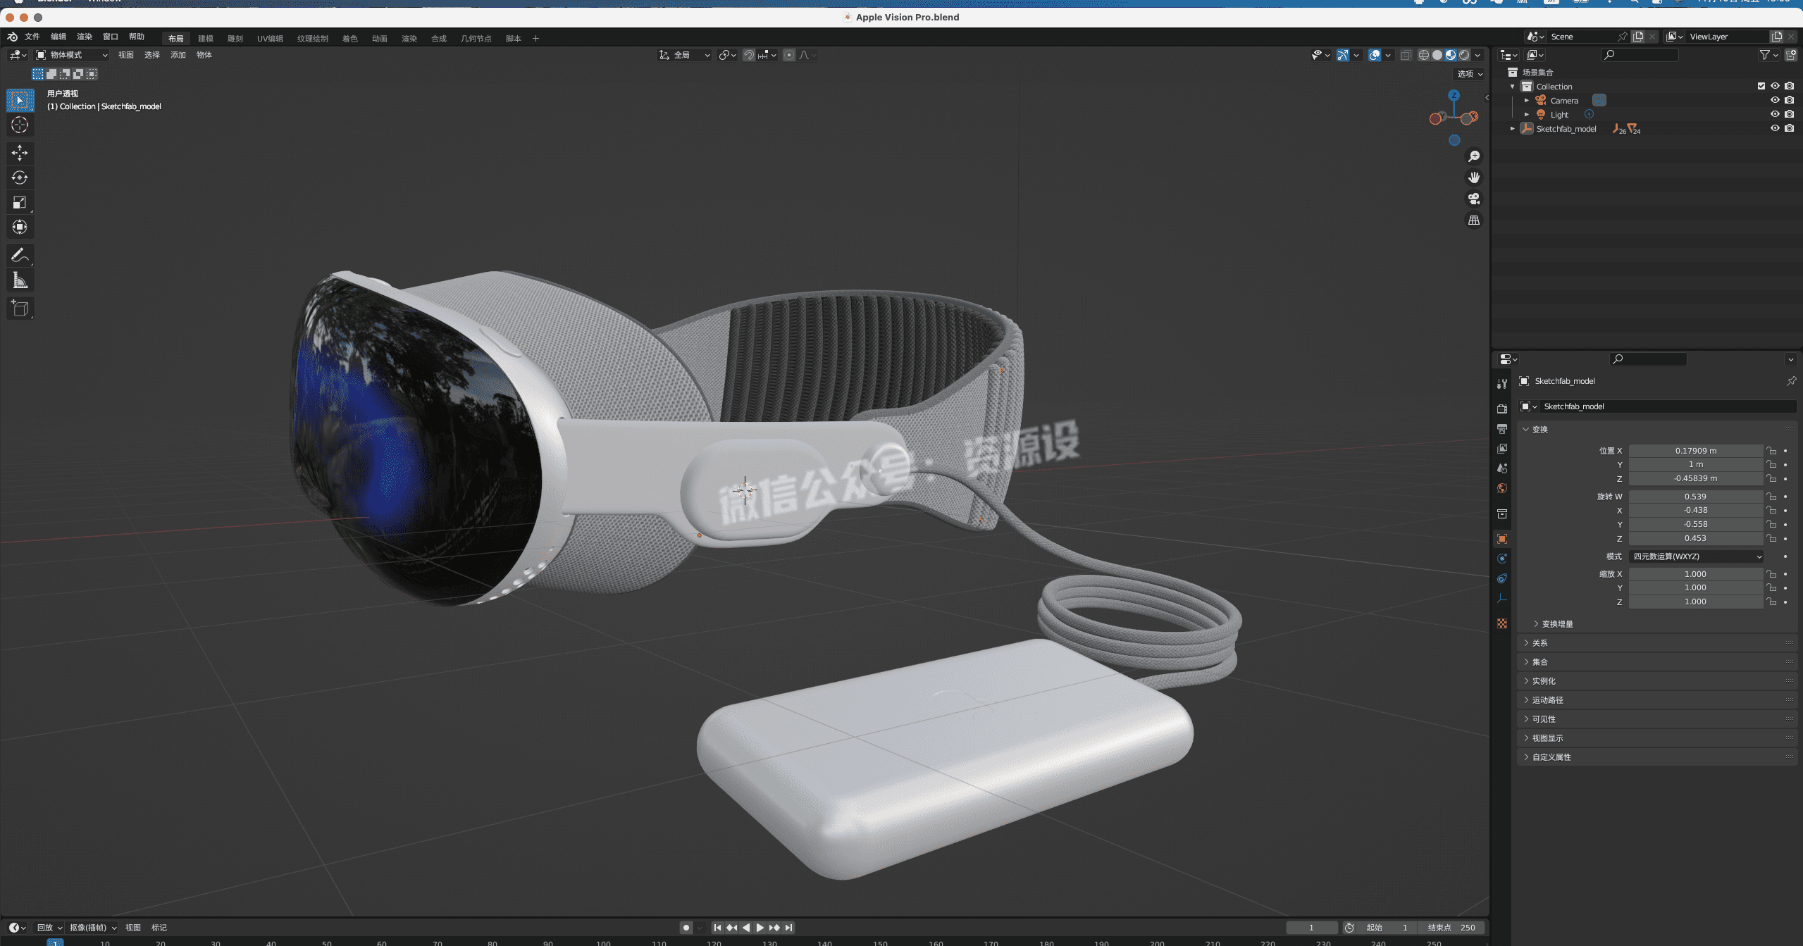Viewport: 1803px width, 946px height.
Task: Collapse the 变换 transform panel
Action: [x=1526, y=430]
